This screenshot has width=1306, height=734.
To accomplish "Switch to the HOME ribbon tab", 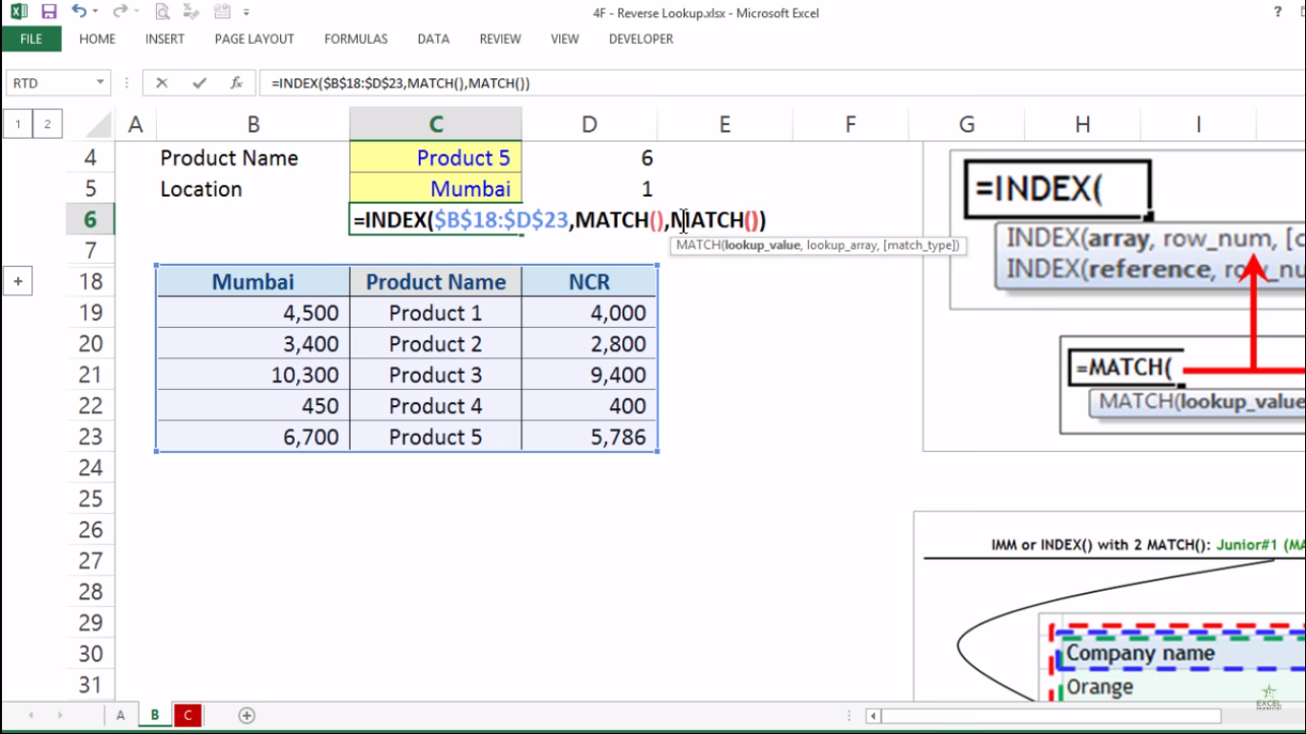I will pos(98,39).
